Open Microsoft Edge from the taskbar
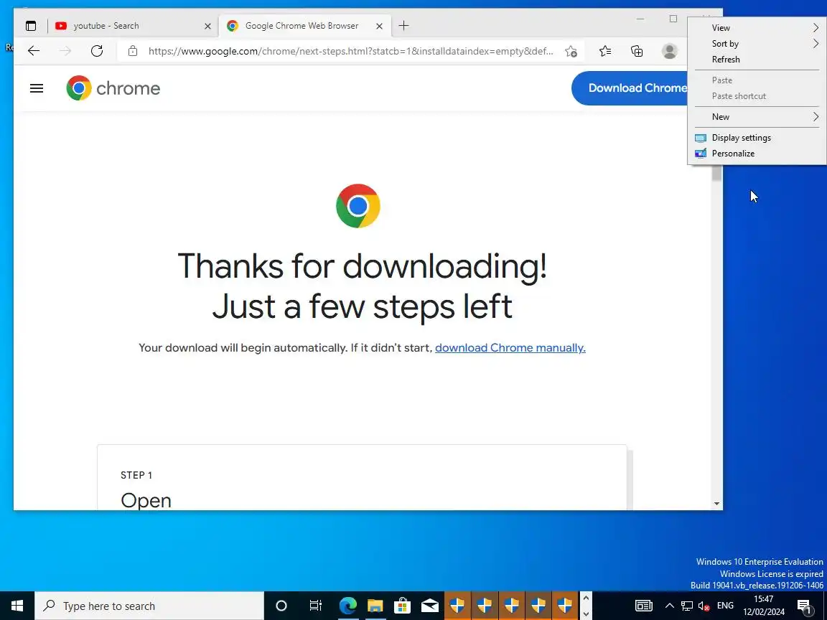 coord(347,606)
